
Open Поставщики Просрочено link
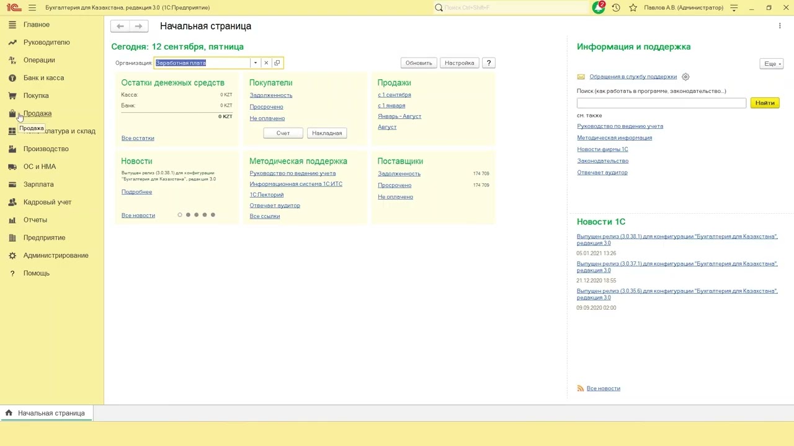(395, 185)
